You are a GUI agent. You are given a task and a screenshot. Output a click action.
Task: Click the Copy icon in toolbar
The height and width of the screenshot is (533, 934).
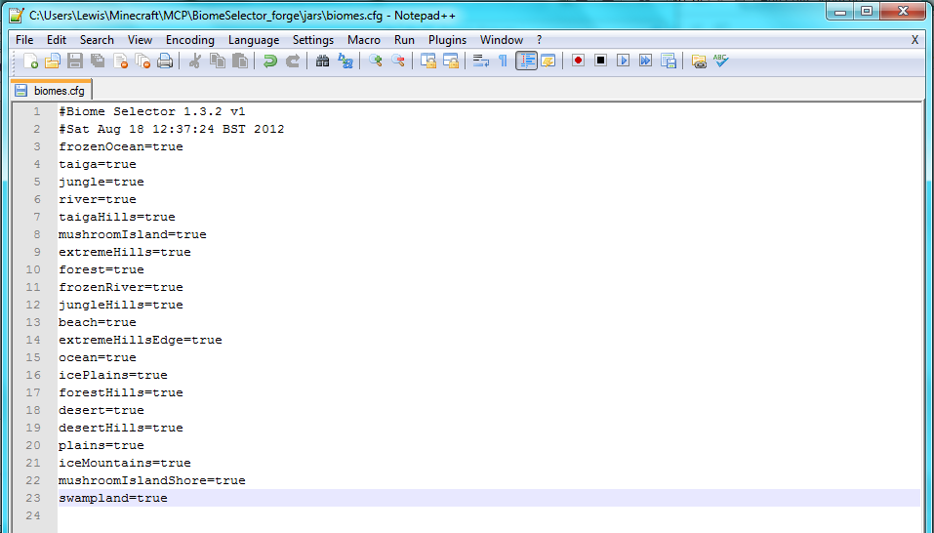(218, 61)
